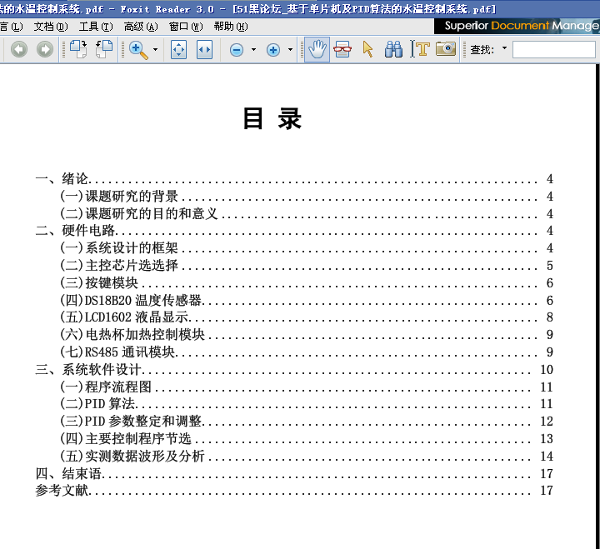This screenshot has width=600, height=549.
Task: Open the 帮助(H) menu
Action: click(x=231, y=27)
